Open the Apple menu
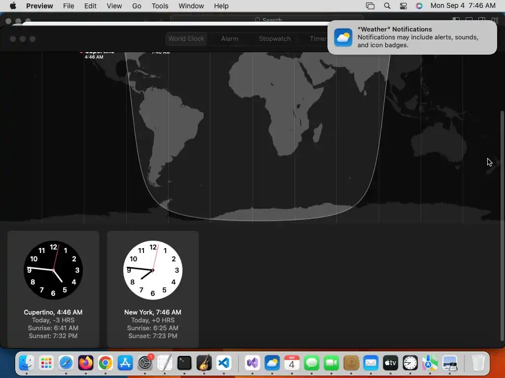Image resolution: width=505 pixels, height=378 pixels. coord(13,6)
